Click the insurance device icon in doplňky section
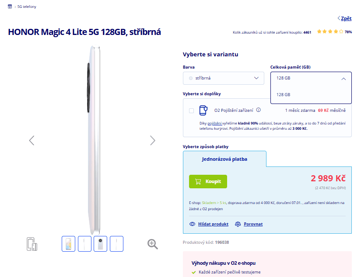The width and height of the screenshot is (354, 277). point(203,110)
